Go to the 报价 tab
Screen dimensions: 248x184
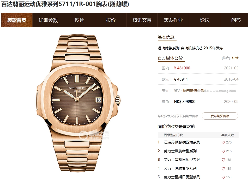point(111,20)
